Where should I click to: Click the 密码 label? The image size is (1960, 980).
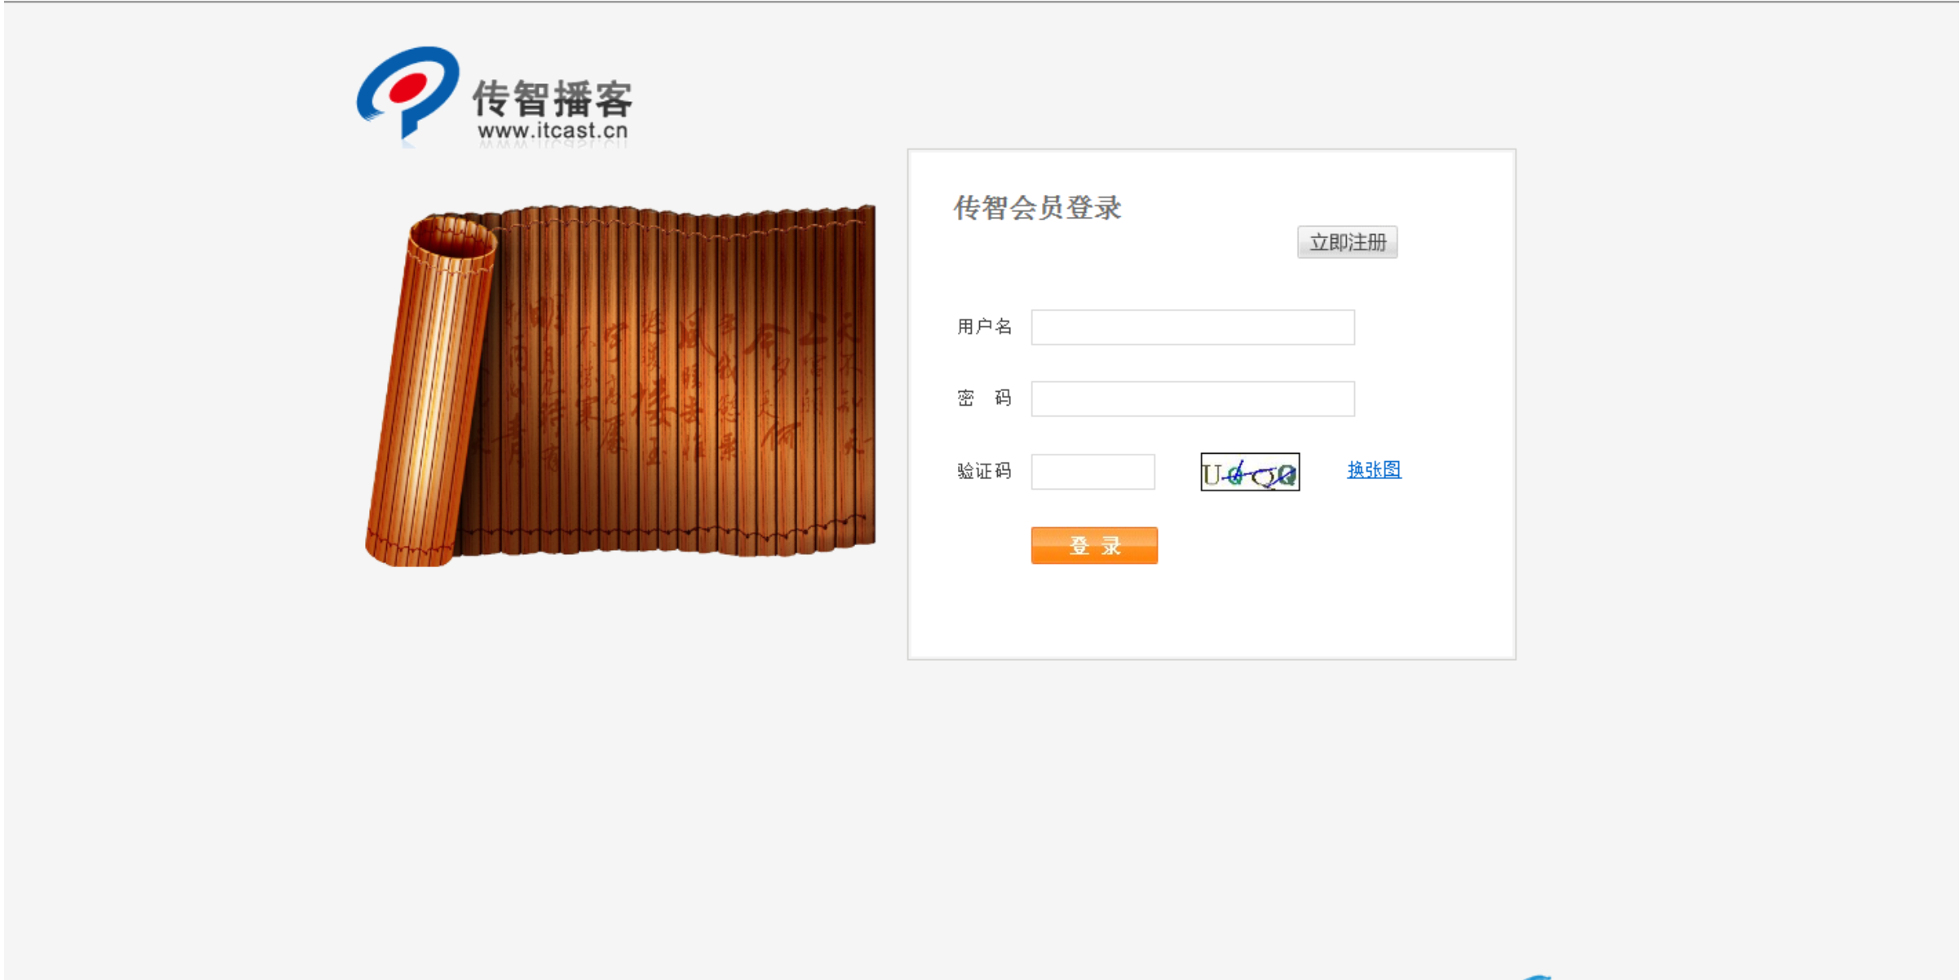coord(984,398)
